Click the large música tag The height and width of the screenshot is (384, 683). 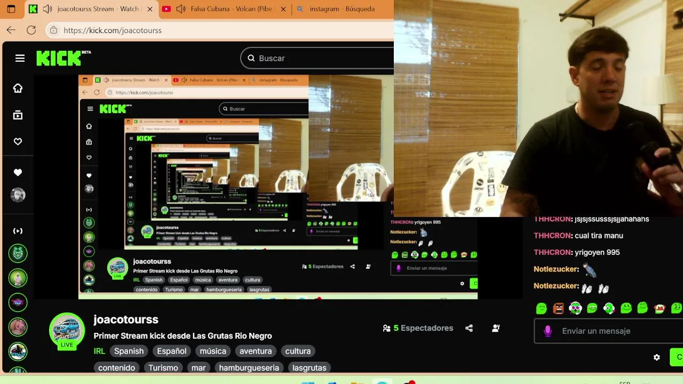tap(213, 351)
